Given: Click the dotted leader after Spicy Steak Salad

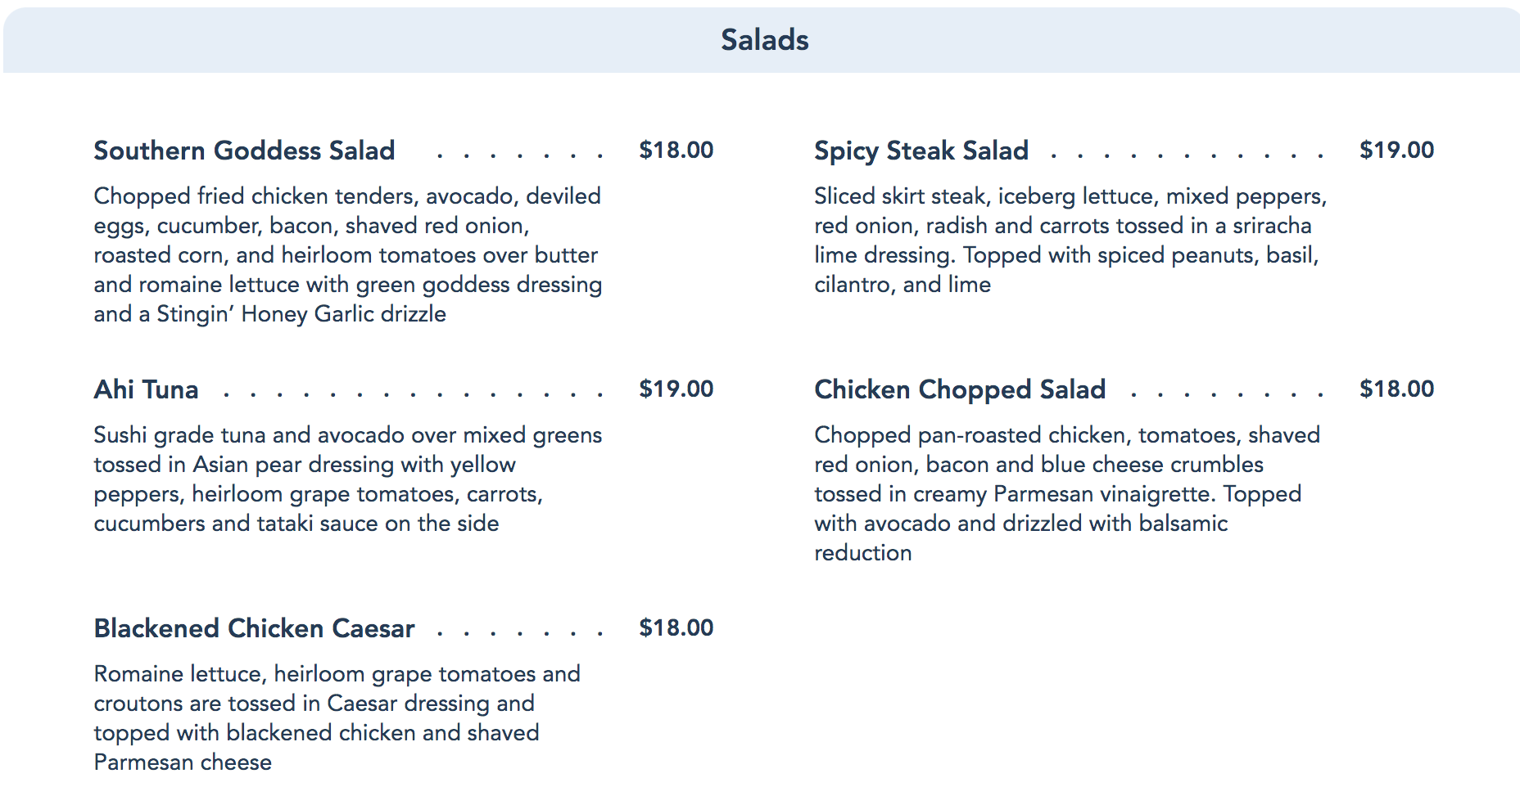Looking at the screenshot, I should (x=1185, y=155).
